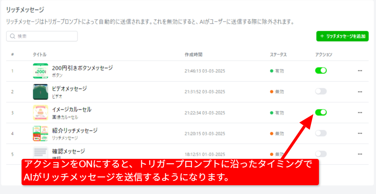
Task: Enable the ビデオメッセージ toggle
Action: coord(321,91)
